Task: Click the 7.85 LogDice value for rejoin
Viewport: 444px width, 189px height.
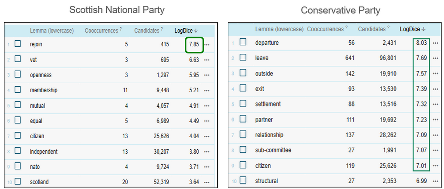Action: click(x=194, y=44)
